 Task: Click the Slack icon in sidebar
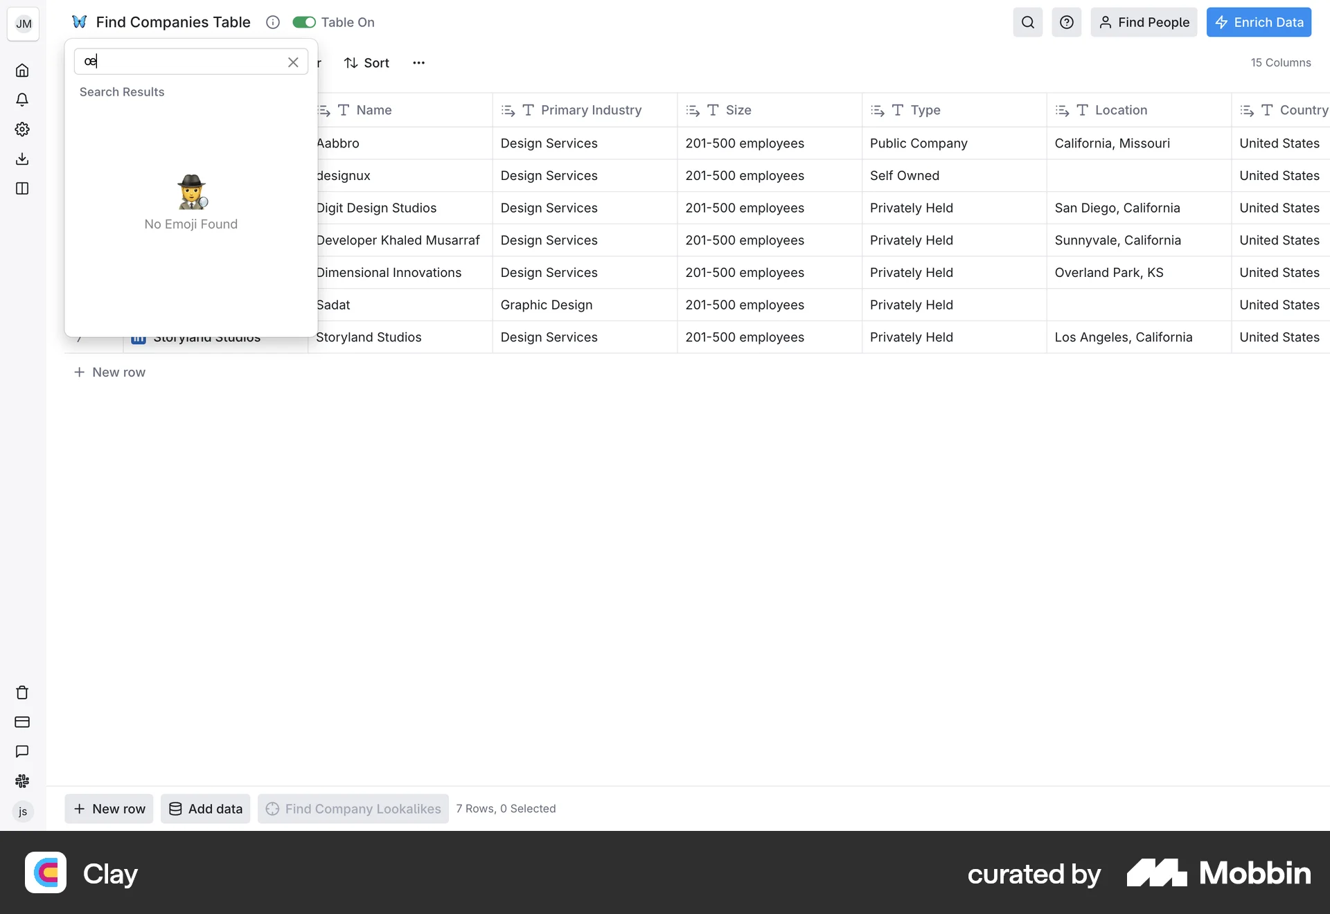click(22, 781)
